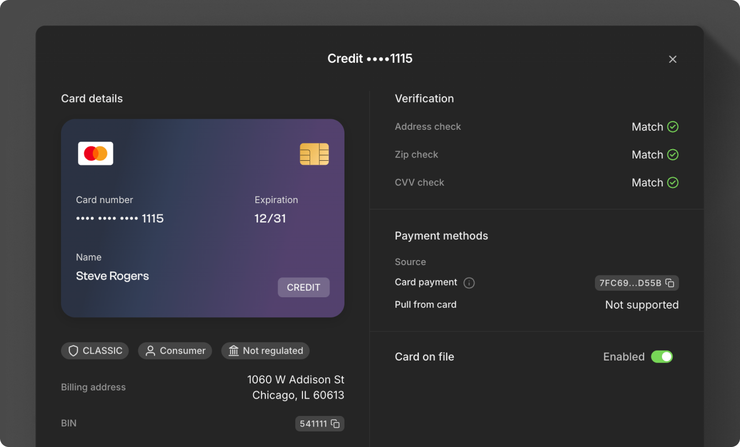The height and width of the screenshot is (447, 740).
Task: Click the shield icon on the CLASSIC badge
Action: point(74,351)
